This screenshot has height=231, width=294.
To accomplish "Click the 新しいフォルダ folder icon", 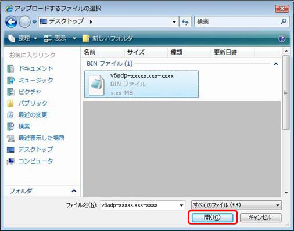I will pos(85,38).
